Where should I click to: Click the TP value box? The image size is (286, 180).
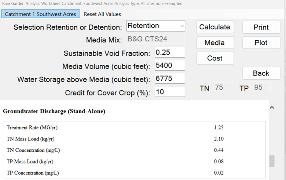point(261,88)
